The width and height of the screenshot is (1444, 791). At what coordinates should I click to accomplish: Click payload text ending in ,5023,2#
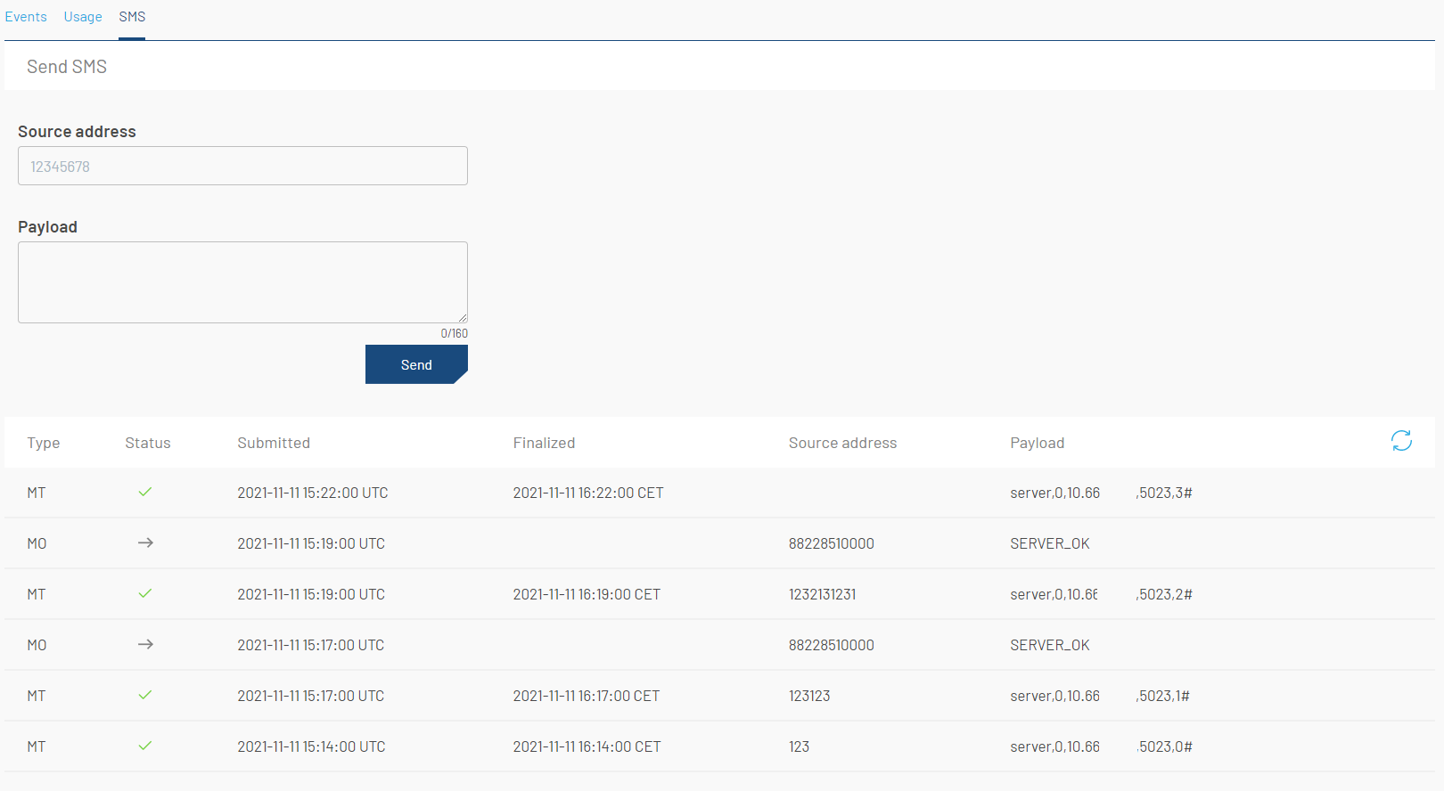pyautogui.click(x=1101, y=594)
